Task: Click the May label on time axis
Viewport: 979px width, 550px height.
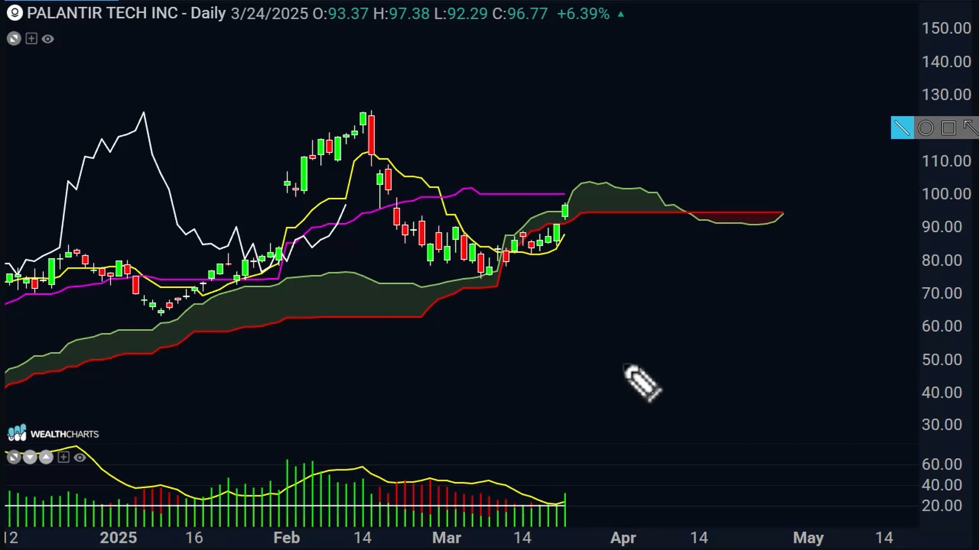Action: click(808, 538)
